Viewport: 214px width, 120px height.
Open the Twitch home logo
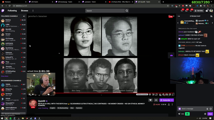point(3,11)
